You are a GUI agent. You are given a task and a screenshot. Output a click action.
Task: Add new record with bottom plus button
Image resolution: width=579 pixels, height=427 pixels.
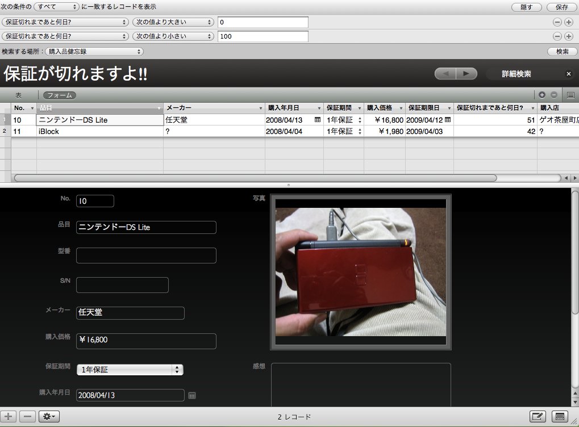(x=8, y=417)
